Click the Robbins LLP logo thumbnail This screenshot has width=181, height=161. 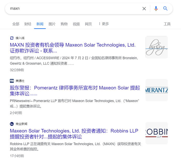157,133
